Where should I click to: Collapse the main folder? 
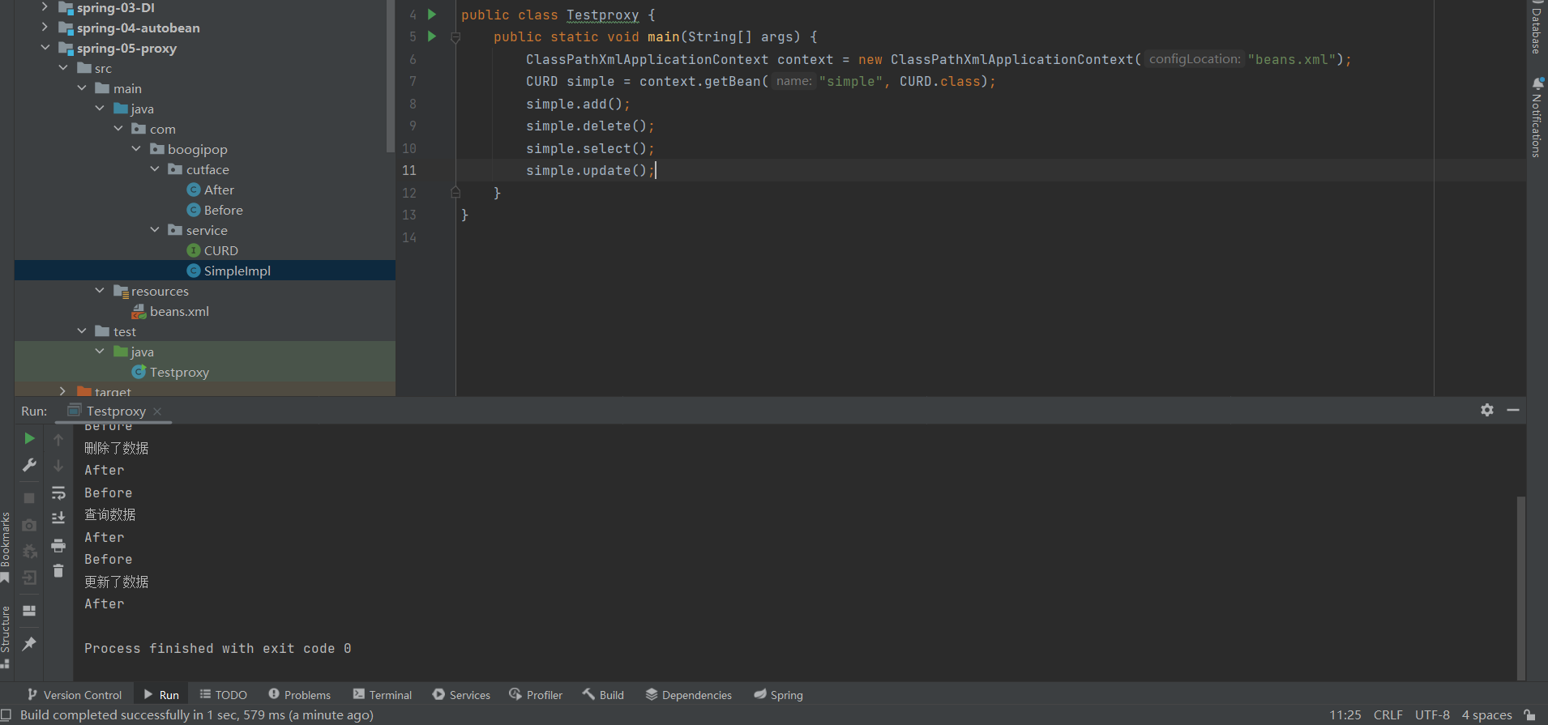[x=82, y=88]
